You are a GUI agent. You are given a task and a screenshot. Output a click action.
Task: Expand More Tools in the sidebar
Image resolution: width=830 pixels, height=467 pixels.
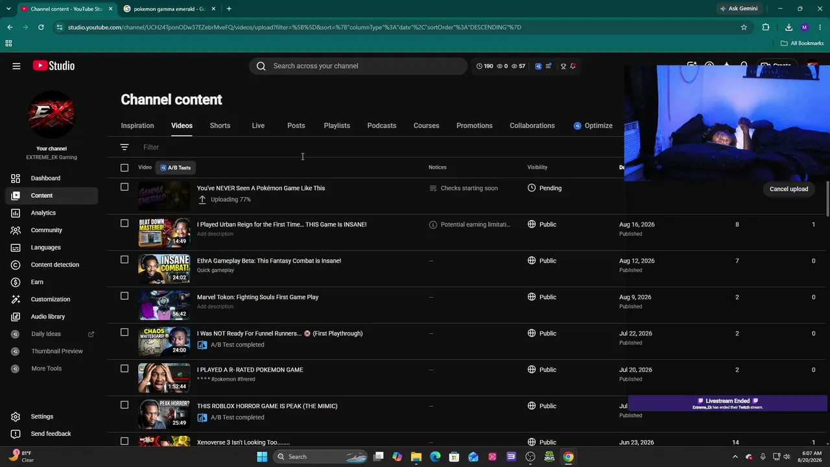46,368
